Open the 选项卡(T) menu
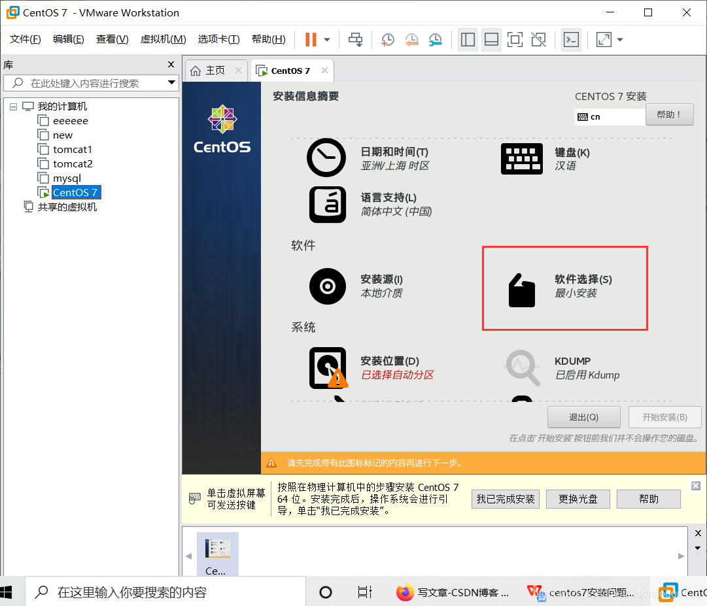 coord(218,39)
